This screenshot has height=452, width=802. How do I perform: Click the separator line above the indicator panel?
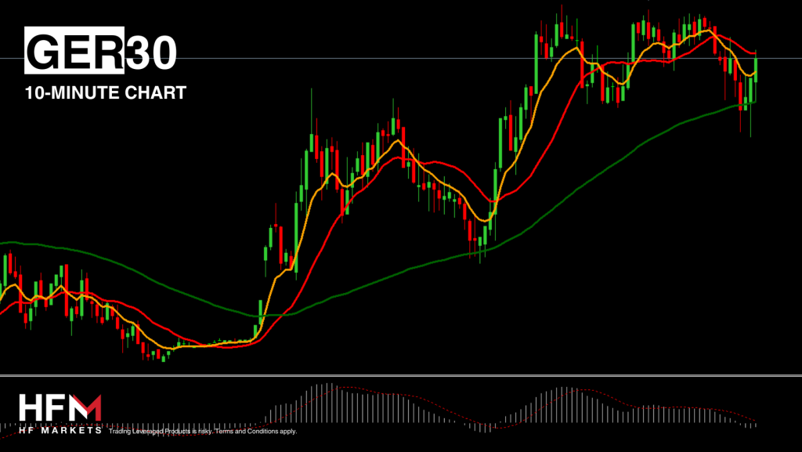click(x=401, y=374)
